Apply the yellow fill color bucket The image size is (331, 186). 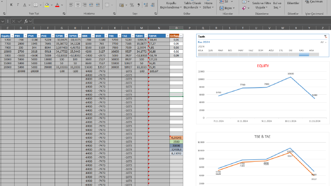[x=47, y=5]
